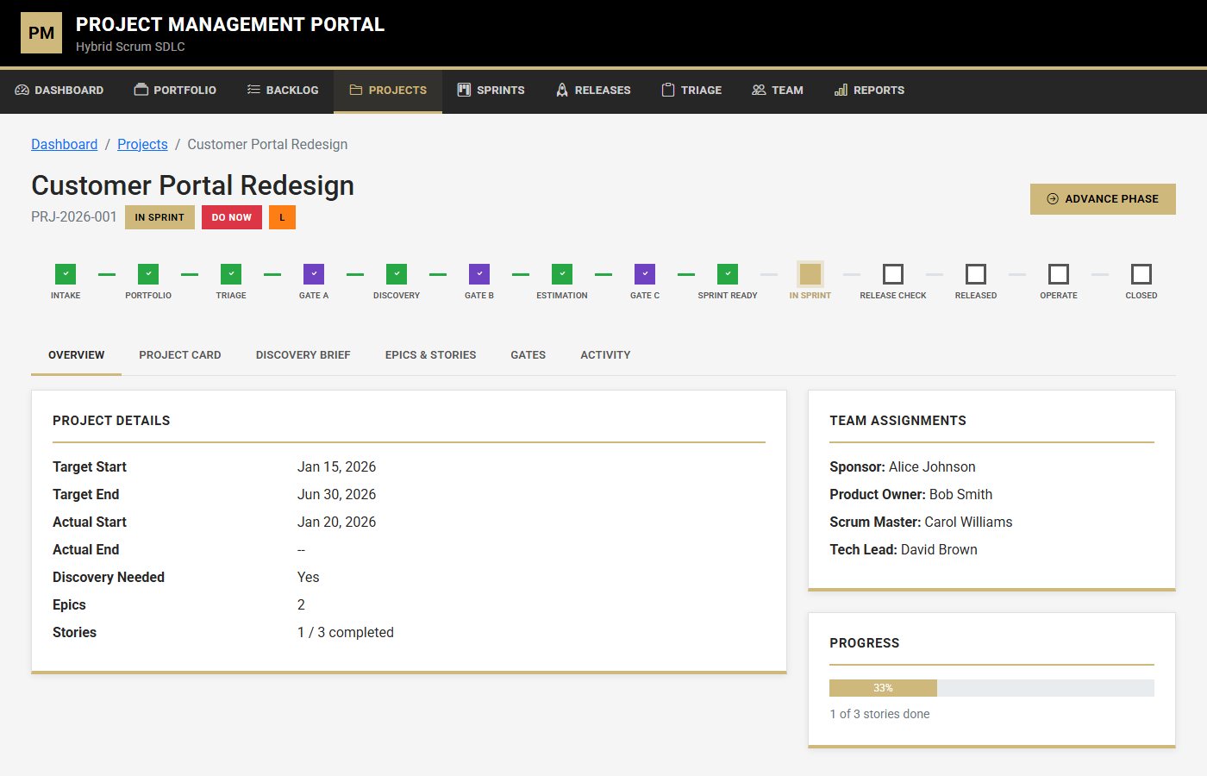1207x776 pixels.
Task: Click the Advance Phase button
Action: point(1103,199)
